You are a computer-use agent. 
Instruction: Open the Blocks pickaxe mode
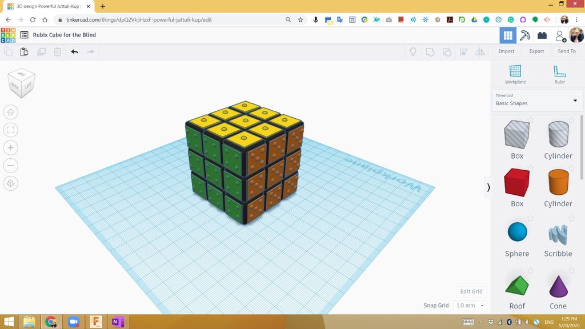point(525,35)
